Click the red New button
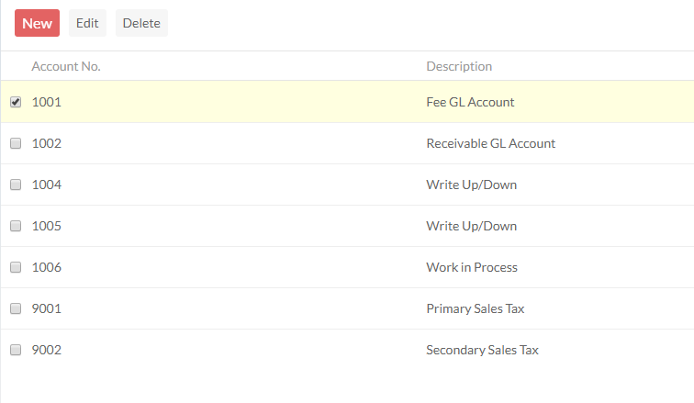Screen dimensions: 694x403 (37, 24)
